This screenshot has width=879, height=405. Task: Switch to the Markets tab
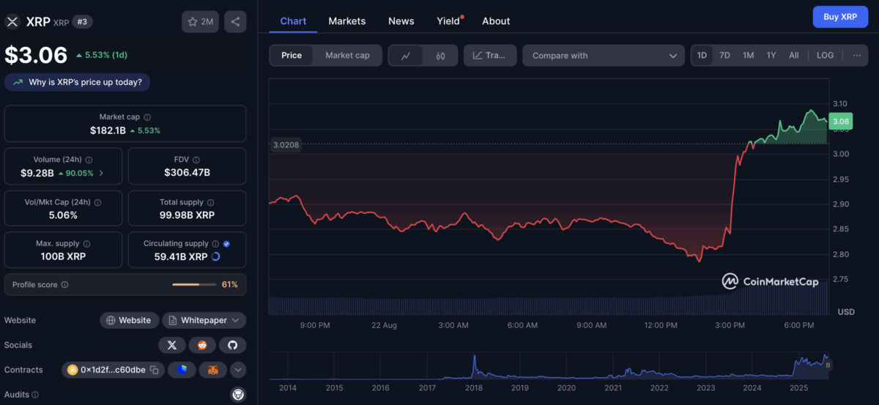coord(347,21)
